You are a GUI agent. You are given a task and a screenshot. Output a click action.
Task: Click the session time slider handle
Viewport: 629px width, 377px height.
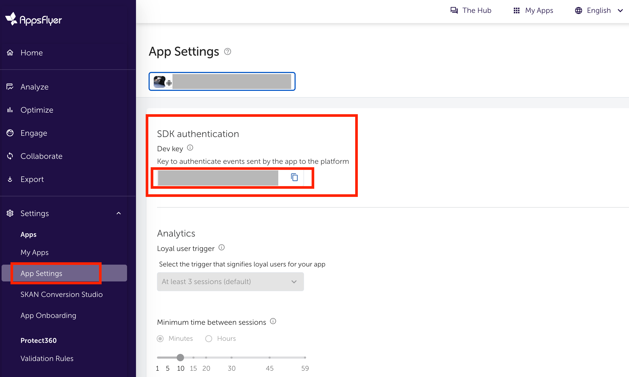click(180, 358)
